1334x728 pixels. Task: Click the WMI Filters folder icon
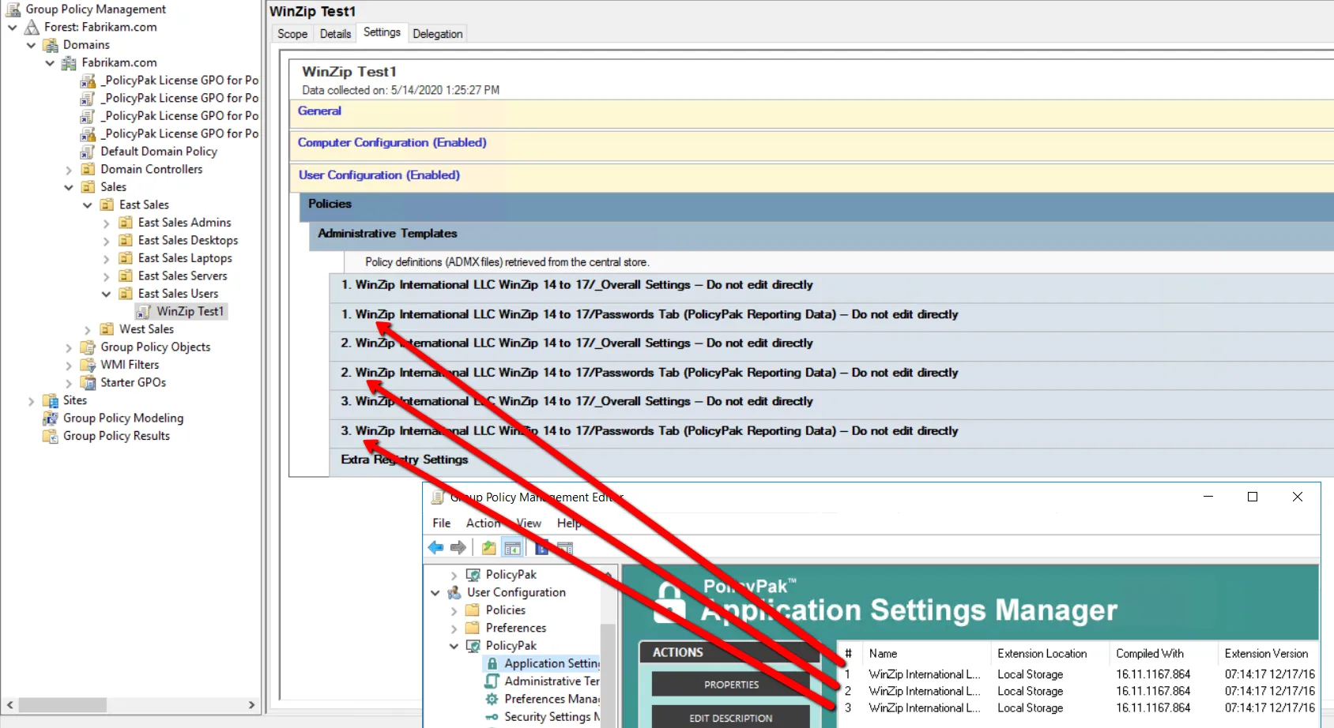point(88,365)
